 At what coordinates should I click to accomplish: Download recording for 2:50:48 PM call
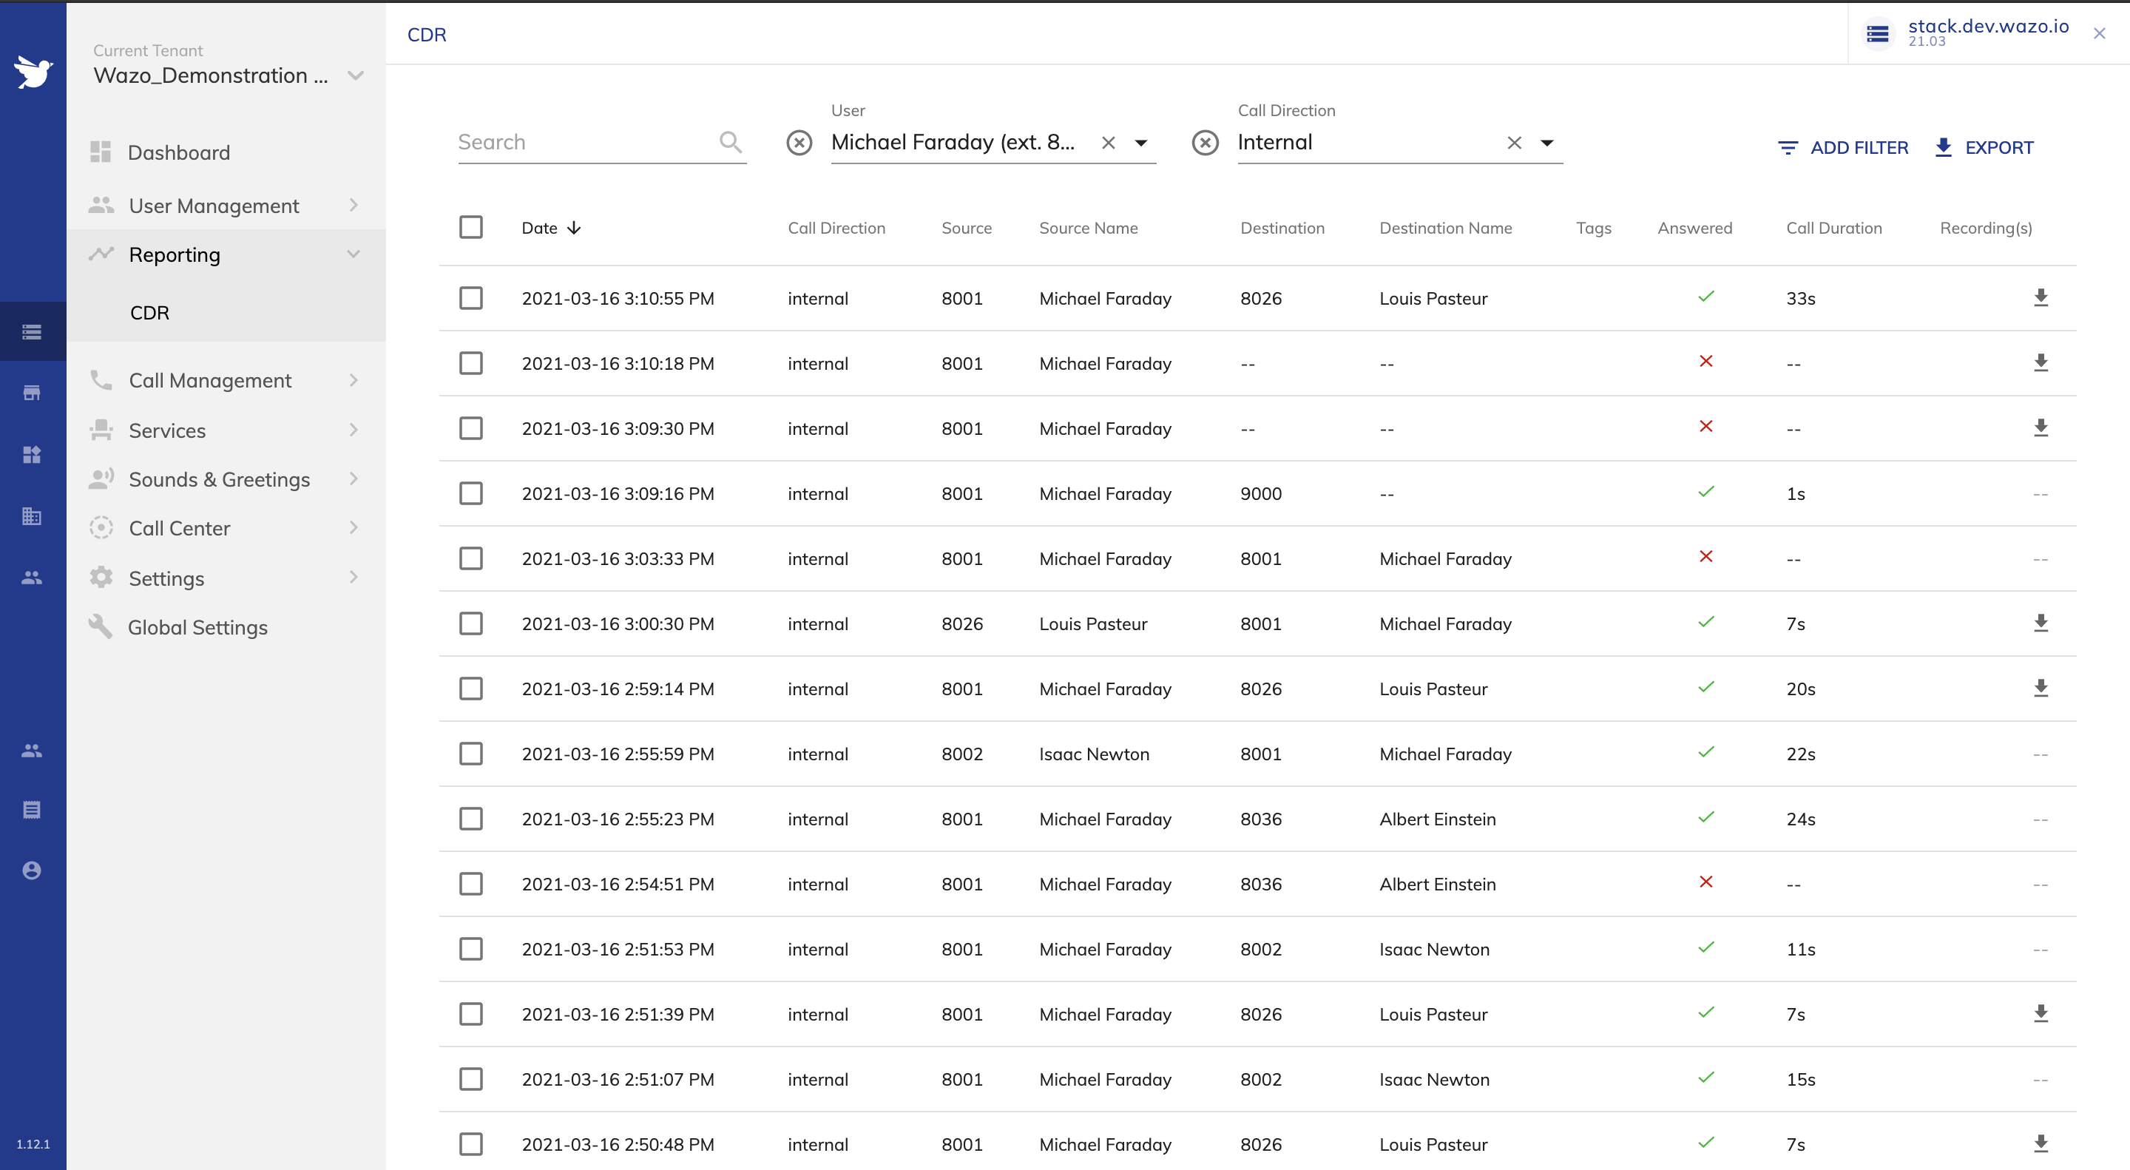[2041, 1144]
